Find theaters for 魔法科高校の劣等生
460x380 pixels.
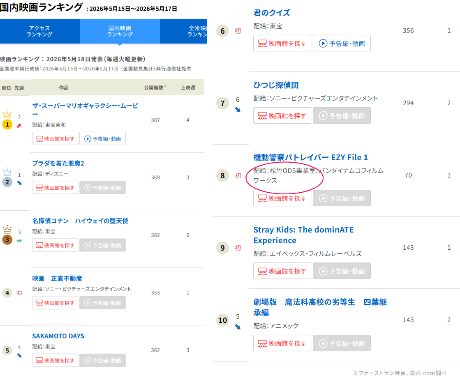tap(282, 343)
